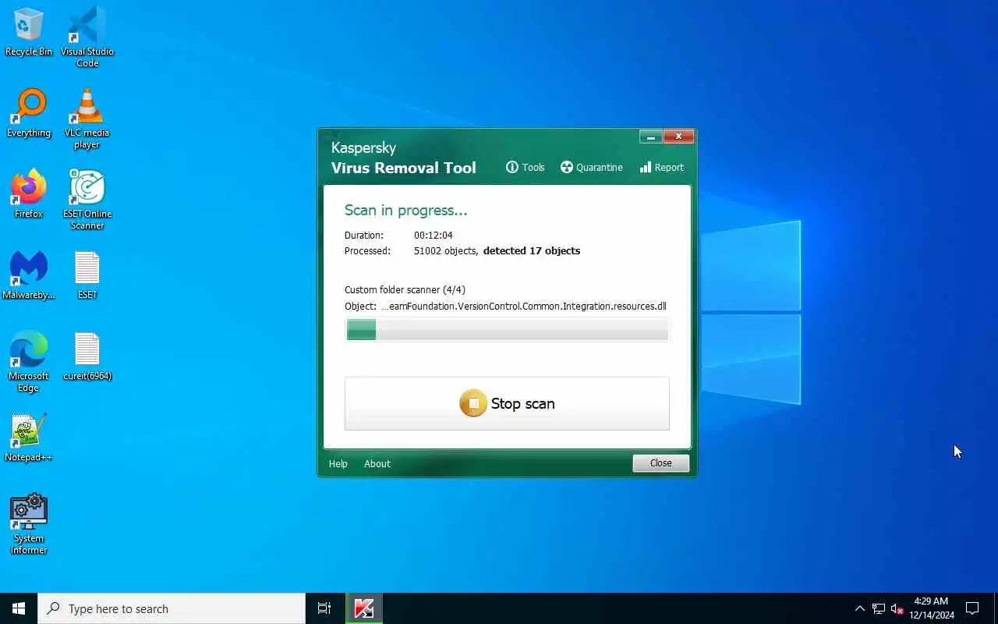This screenshot has width=998, height=624.
Task: Select the cureit(6964) file icon
Action: pyautogui.click(x=87, y=356)
